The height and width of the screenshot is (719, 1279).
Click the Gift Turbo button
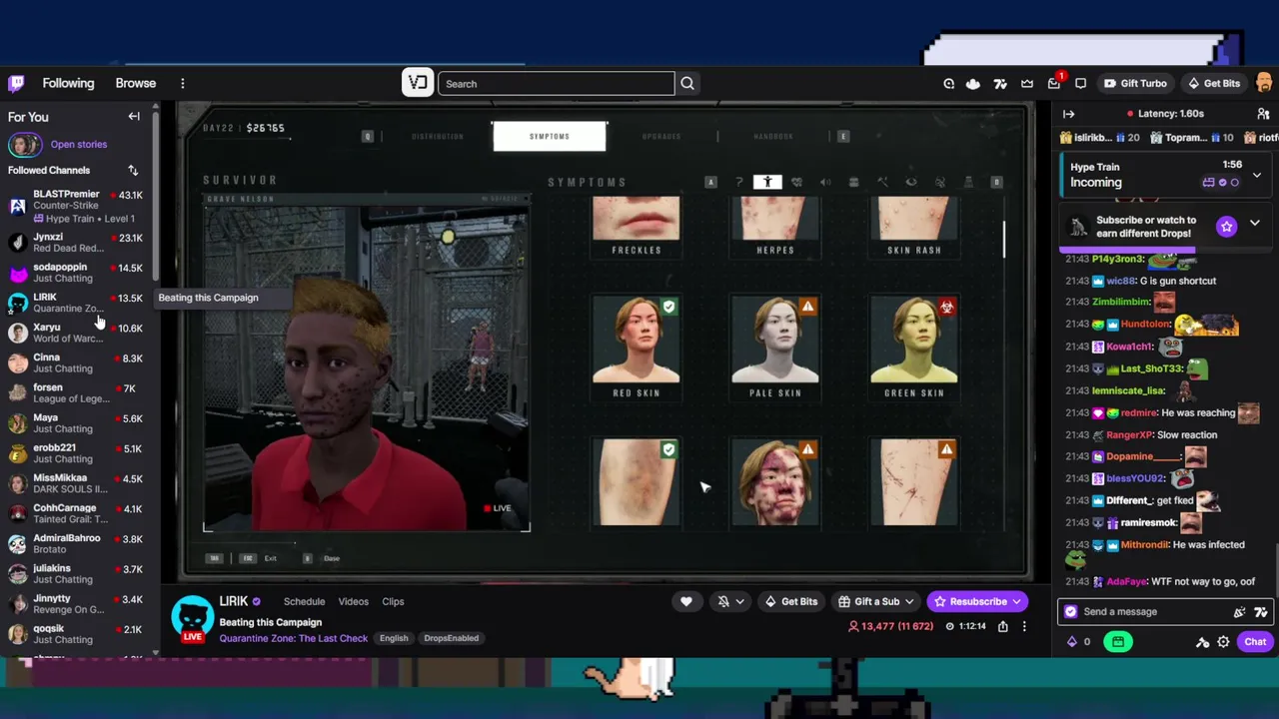point(1135,84)
